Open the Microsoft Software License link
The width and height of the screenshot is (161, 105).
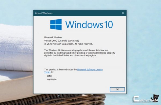[90, 70]
